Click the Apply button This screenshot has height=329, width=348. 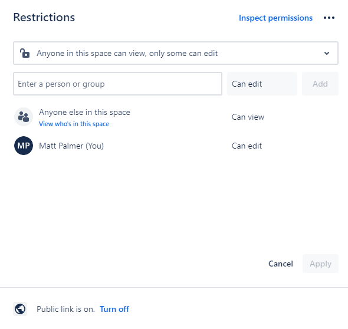coord(320,264)
